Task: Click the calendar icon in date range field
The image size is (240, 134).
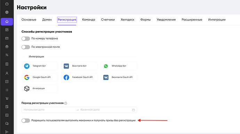Action: click(134, 110)
